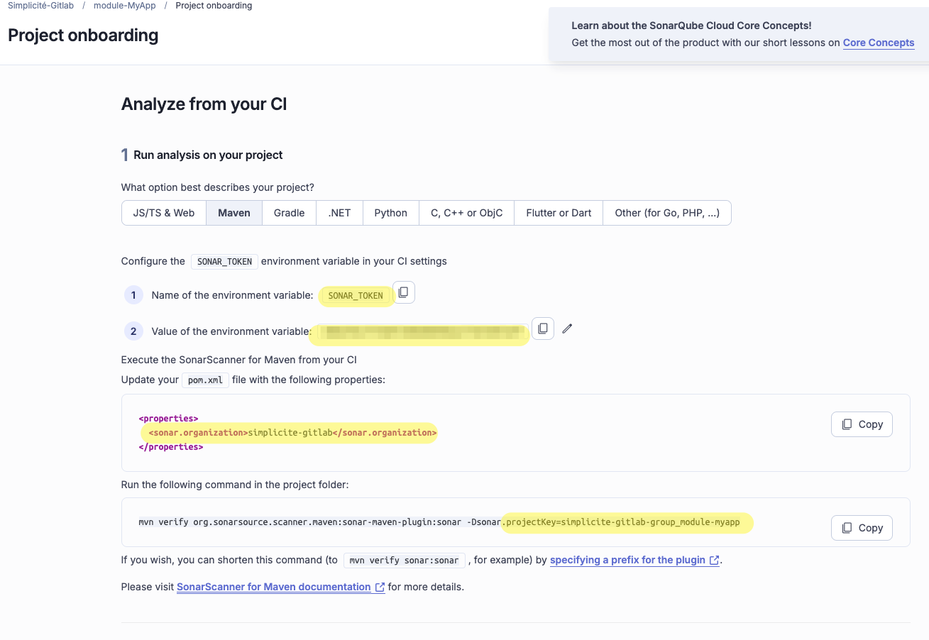Click the blurred token value field
This screenshot has width=929, height=640.
[x=421, y=331]
